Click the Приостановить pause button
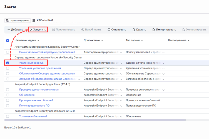The image size is (209, 139). click(x=64, y=30)
